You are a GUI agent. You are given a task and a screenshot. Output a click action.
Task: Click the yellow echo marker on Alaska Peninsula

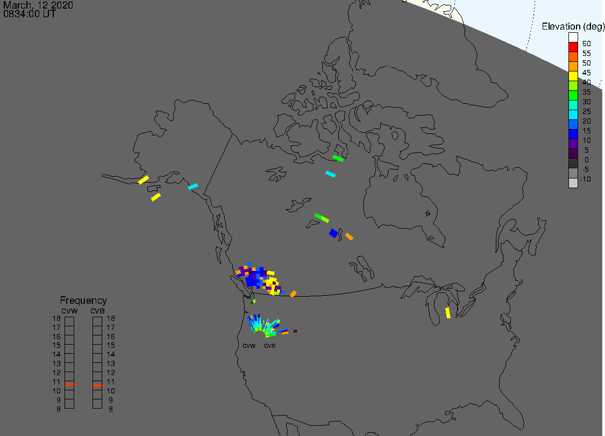(144, 180)
